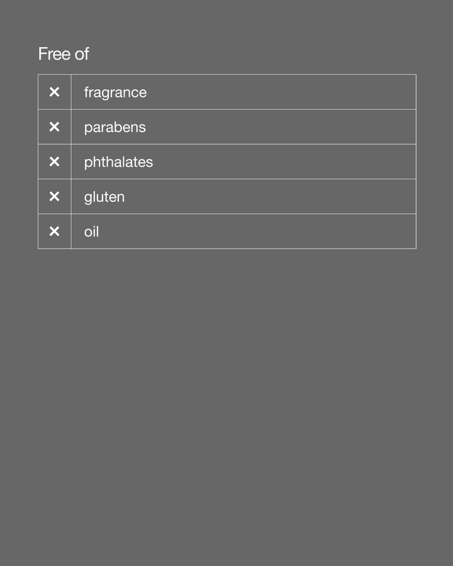Click empty space right of fragrance text
Image resolution: width=453 pixels, height=566 pixels.
pos(283,92)
